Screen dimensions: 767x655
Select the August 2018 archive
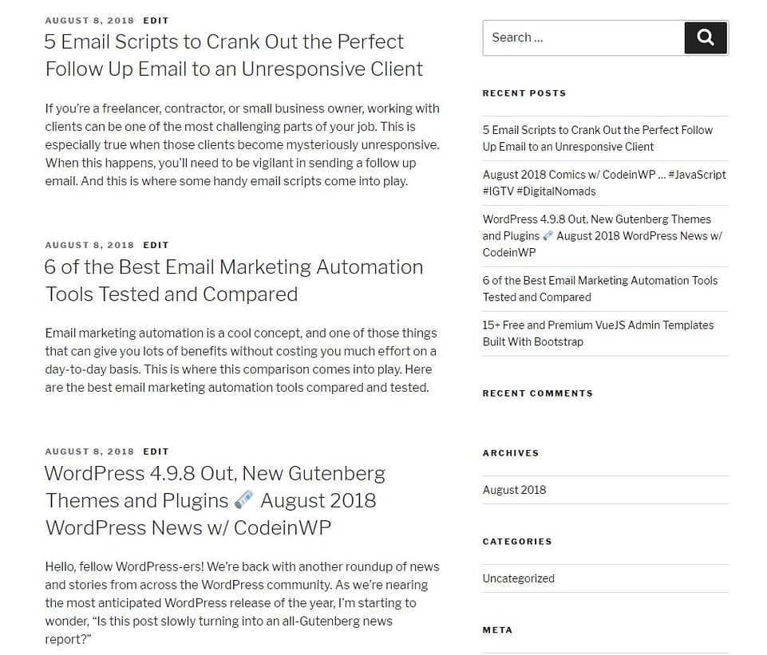[x=514, y=489]
